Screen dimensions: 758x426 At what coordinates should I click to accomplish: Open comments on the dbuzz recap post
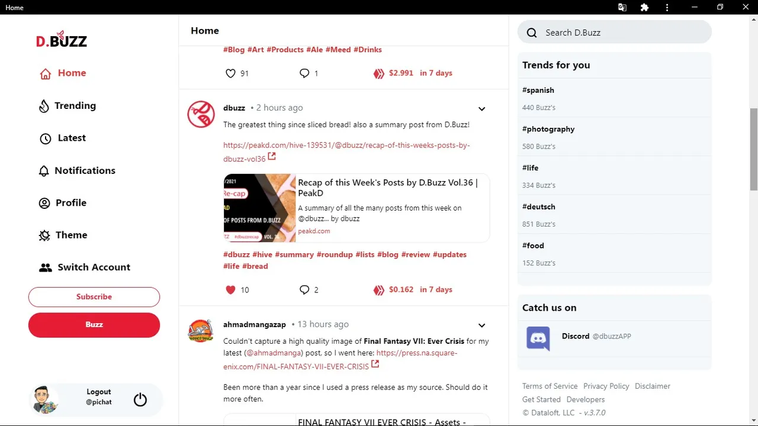coord(304,290)
